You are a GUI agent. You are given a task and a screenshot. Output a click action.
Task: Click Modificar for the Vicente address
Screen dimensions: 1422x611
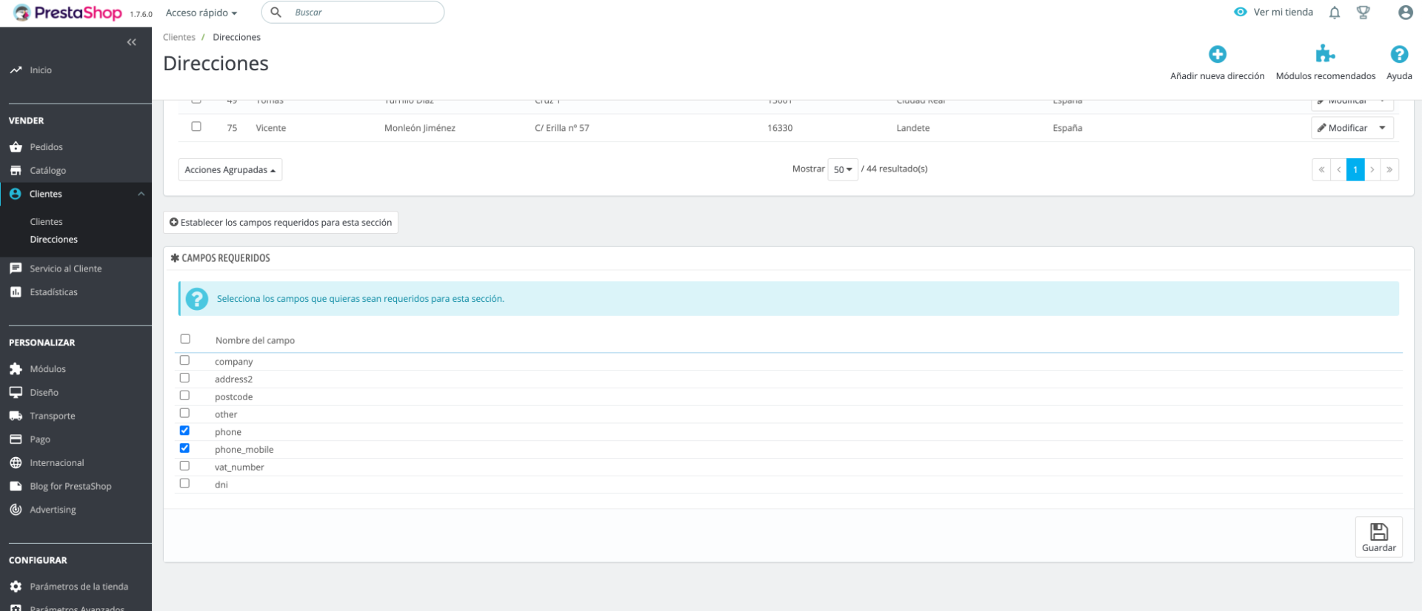1342,128
